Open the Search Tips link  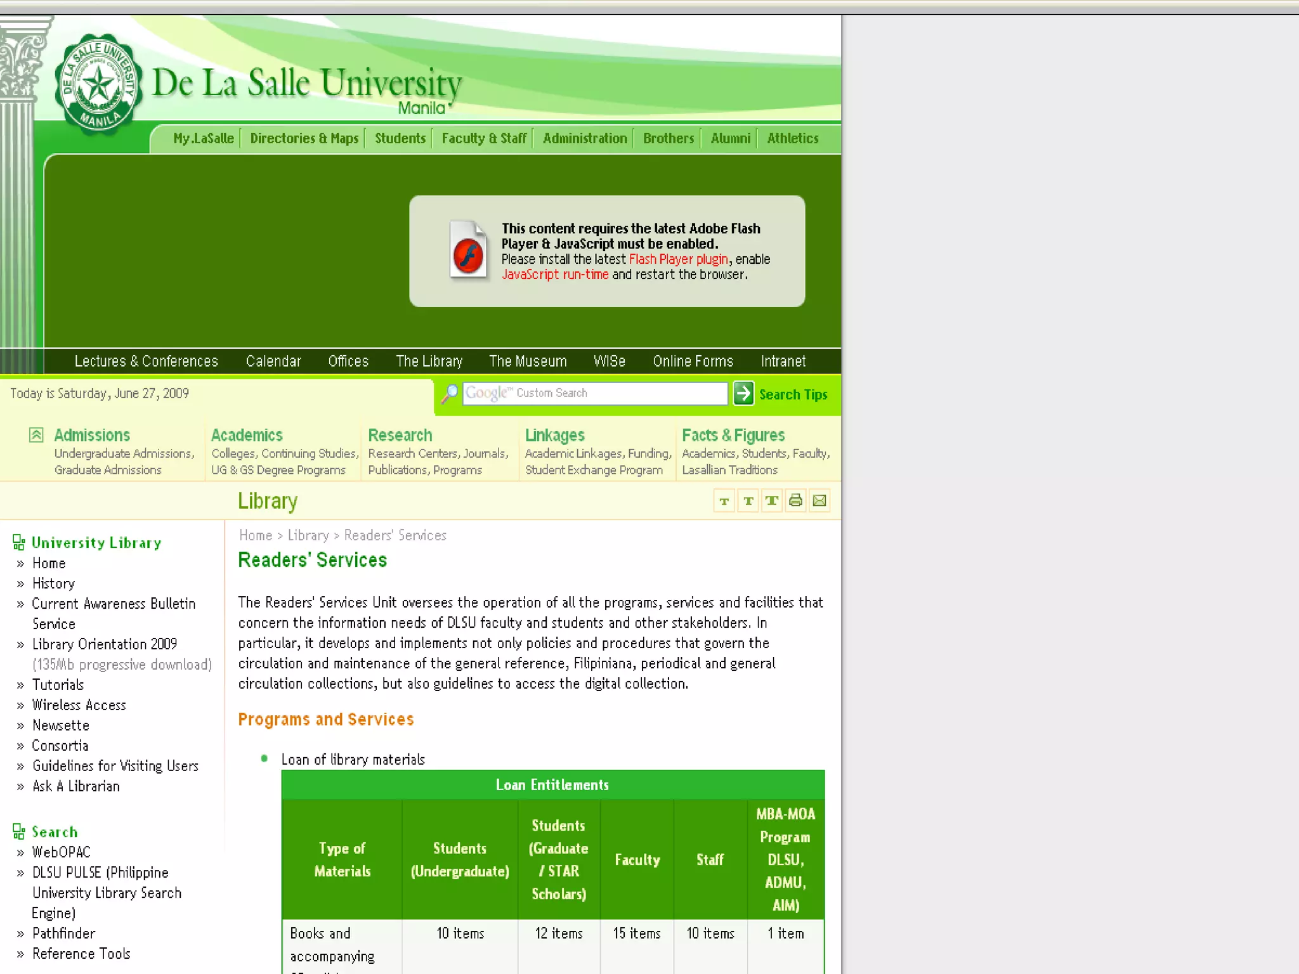[793, 394]
